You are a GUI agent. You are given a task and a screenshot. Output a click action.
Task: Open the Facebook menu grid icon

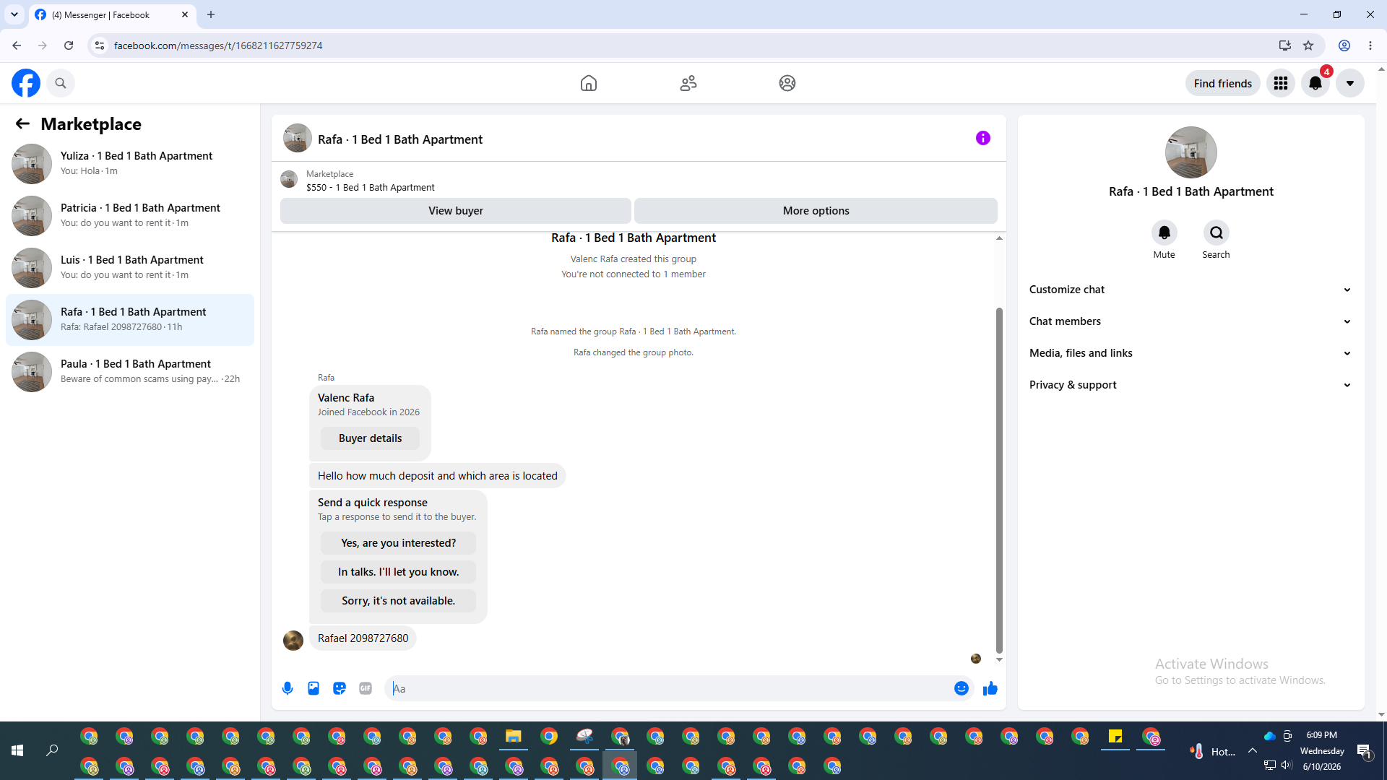pos(1281,83)
